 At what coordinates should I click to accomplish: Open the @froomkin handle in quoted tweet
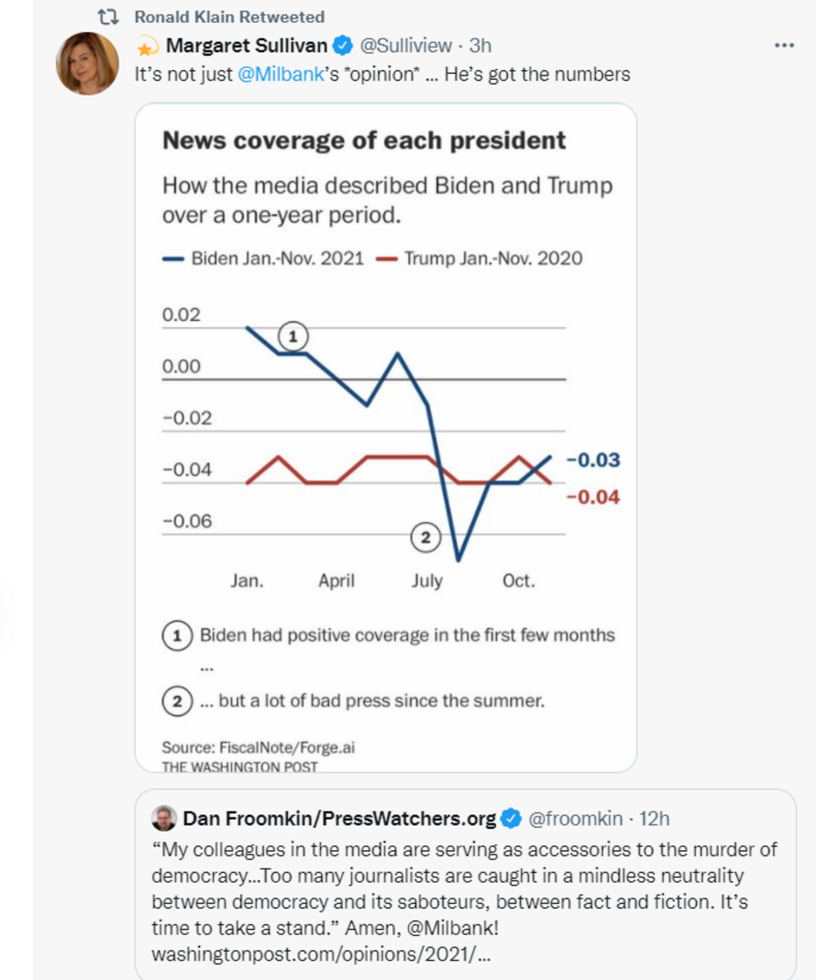pyautogui.click(x=576, y=819)
